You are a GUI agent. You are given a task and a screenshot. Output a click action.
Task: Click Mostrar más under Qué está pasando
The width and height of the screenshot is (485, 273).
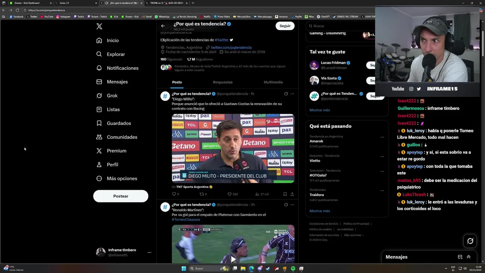pos(320,211)
